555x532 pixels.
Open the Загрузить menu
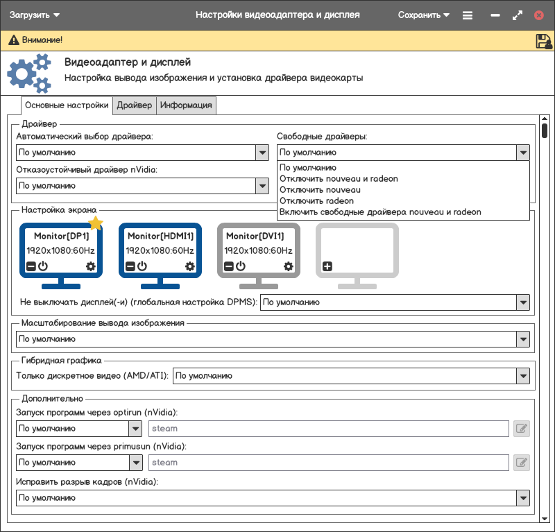[34, 15]
